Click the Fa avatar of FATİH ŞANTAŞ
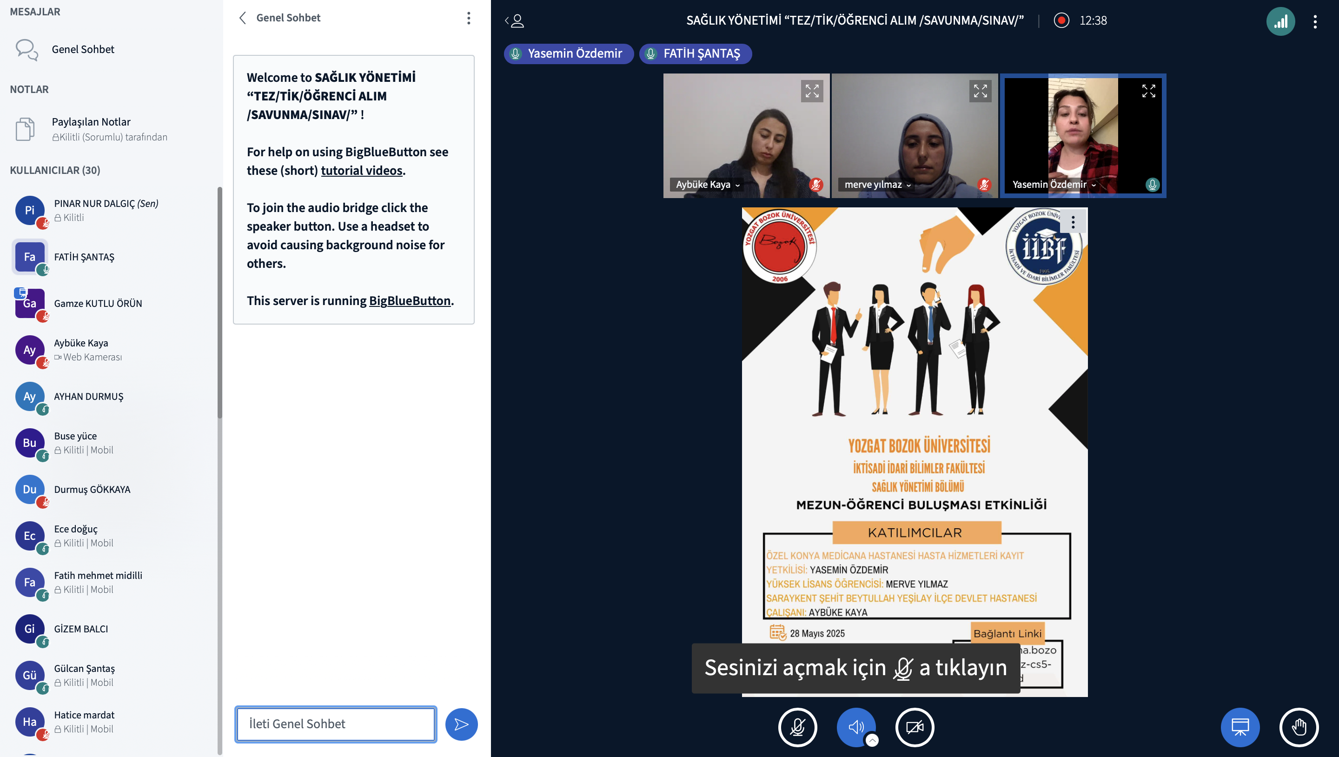The width and height of the screenshot is (1339, 757). (x=30, y=257)
